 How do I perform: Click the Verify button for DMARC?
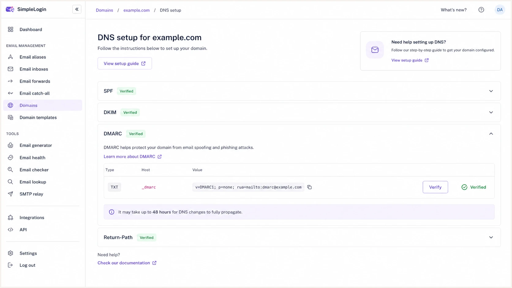[x=435, y=187]
